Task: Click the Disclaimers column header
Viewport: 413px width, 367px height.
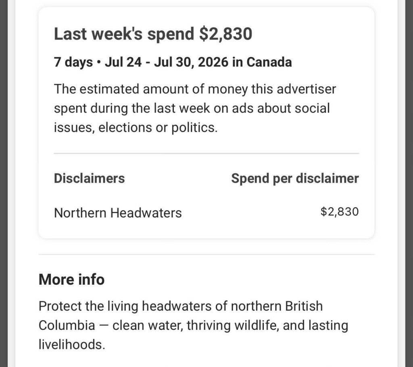Action: [x=89, y=178]
